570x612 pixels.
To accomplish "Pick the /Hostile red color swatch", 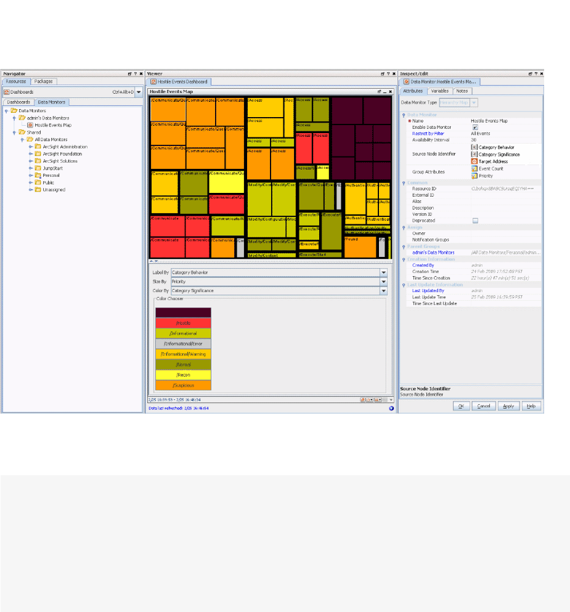I will (x=184, y=323).
